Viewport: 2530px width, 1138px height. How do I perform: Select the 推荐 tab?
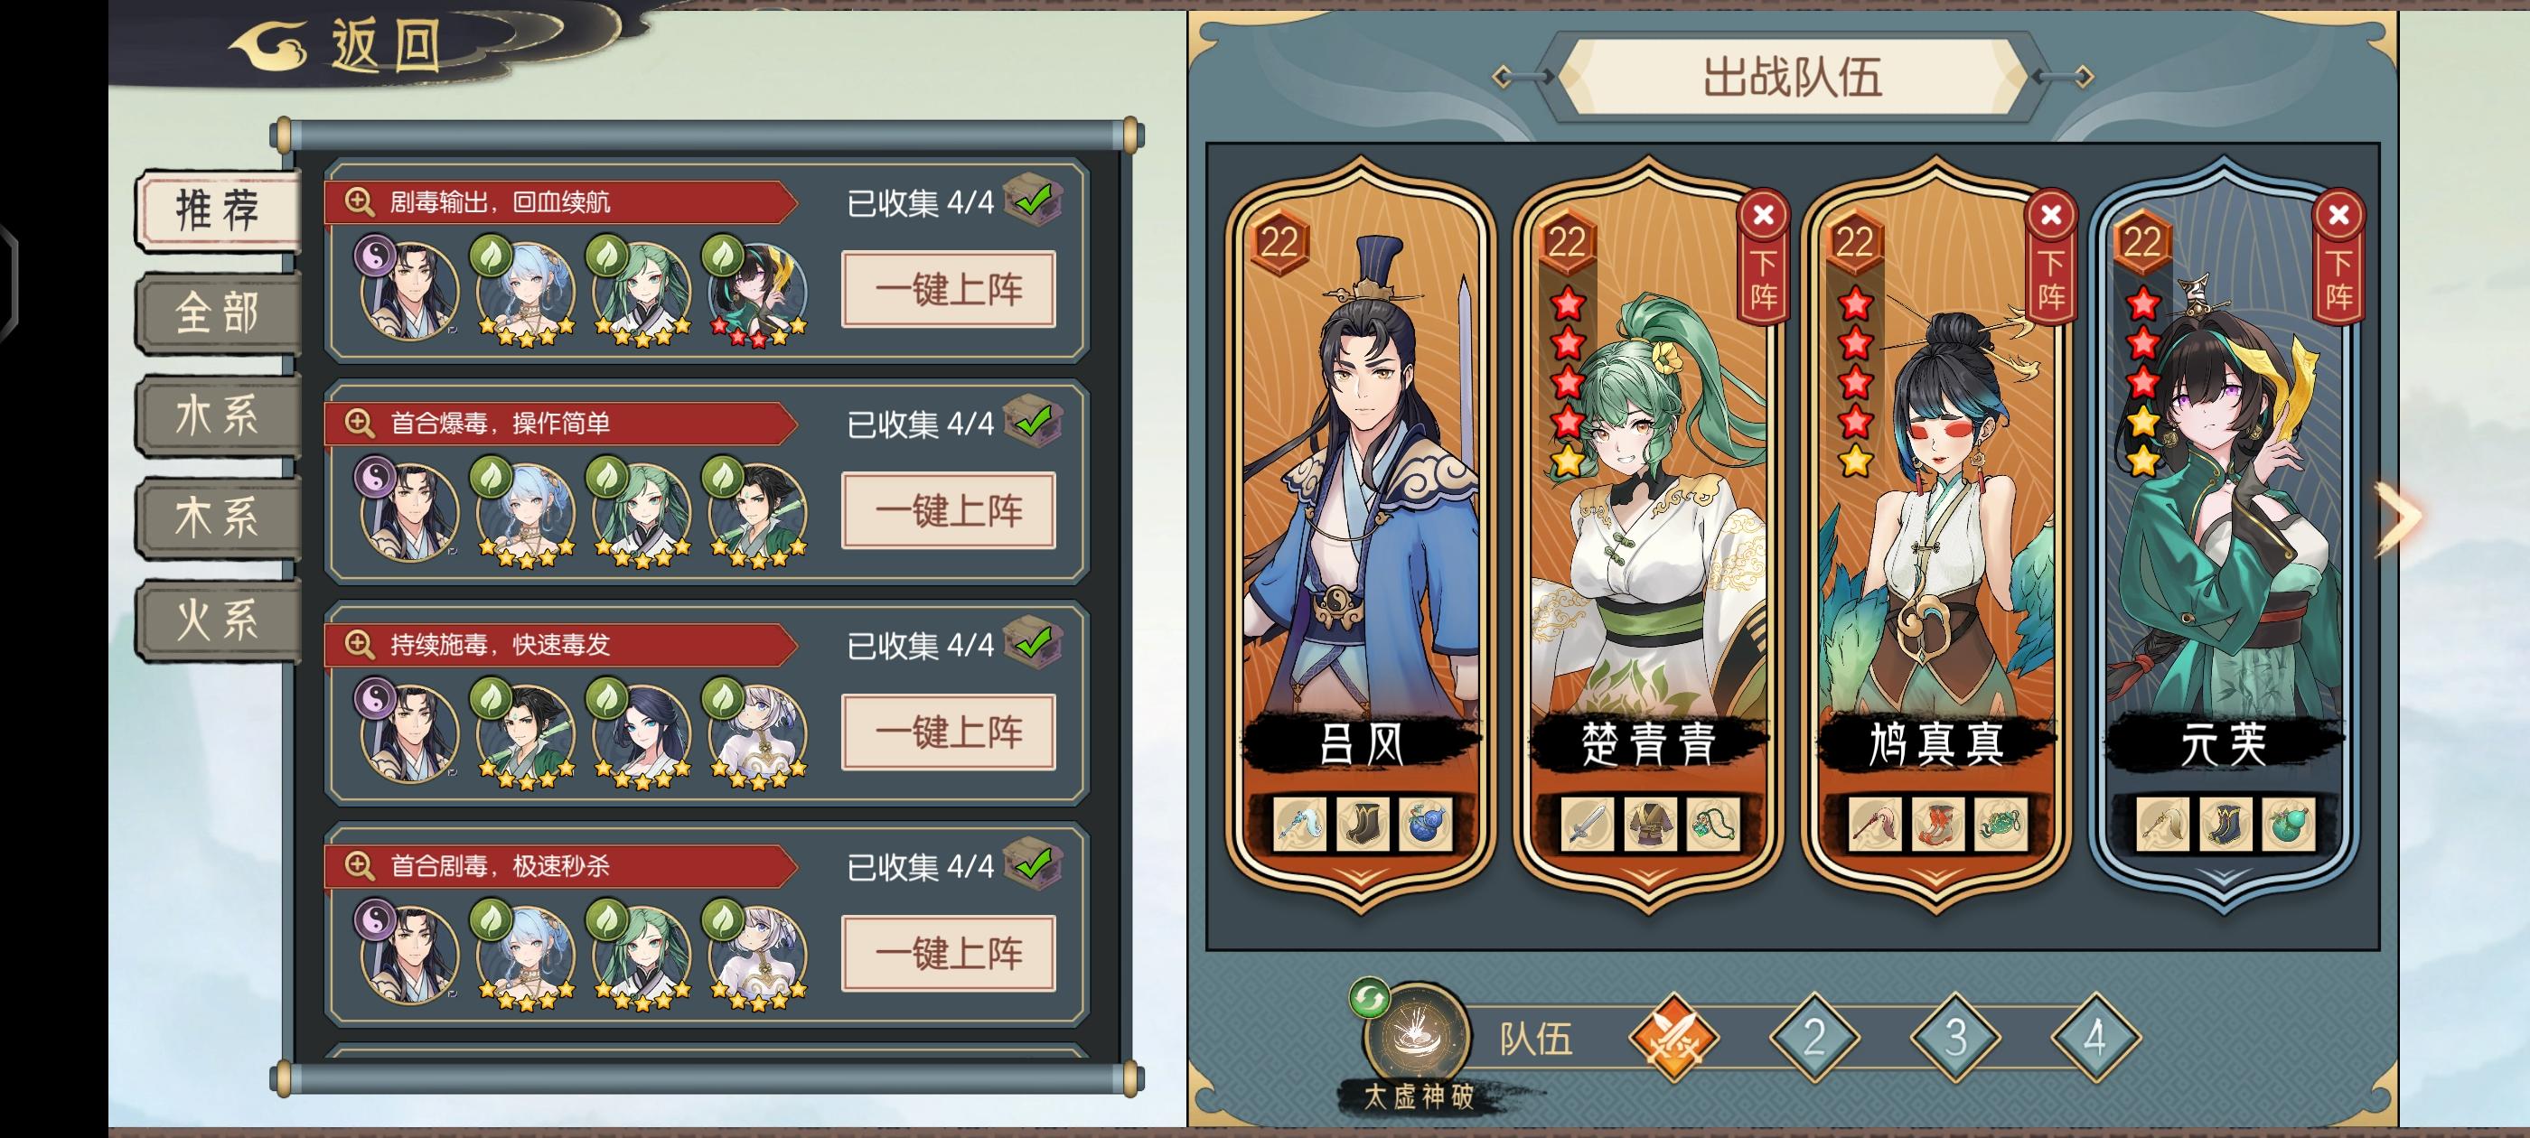(x=218, y=210)
